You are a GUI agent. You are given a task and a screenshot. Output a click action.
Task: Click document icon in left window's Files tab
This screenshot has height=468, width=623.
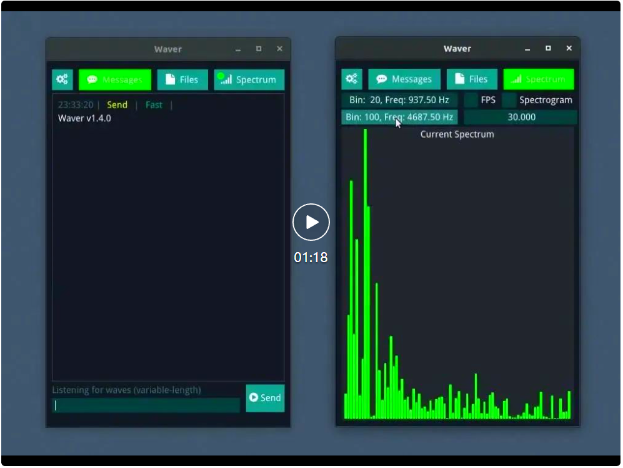pyautogui.click(x=169, y=79)
